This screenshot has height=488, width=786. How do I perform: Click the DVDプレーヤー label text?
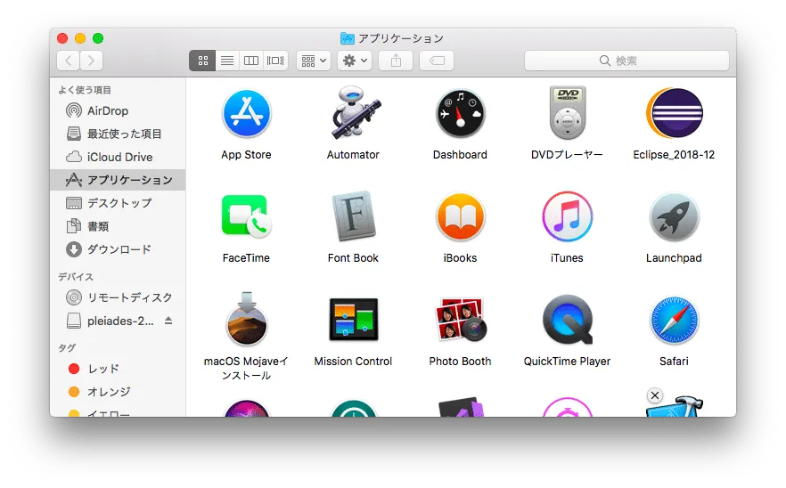coord(567,155)
